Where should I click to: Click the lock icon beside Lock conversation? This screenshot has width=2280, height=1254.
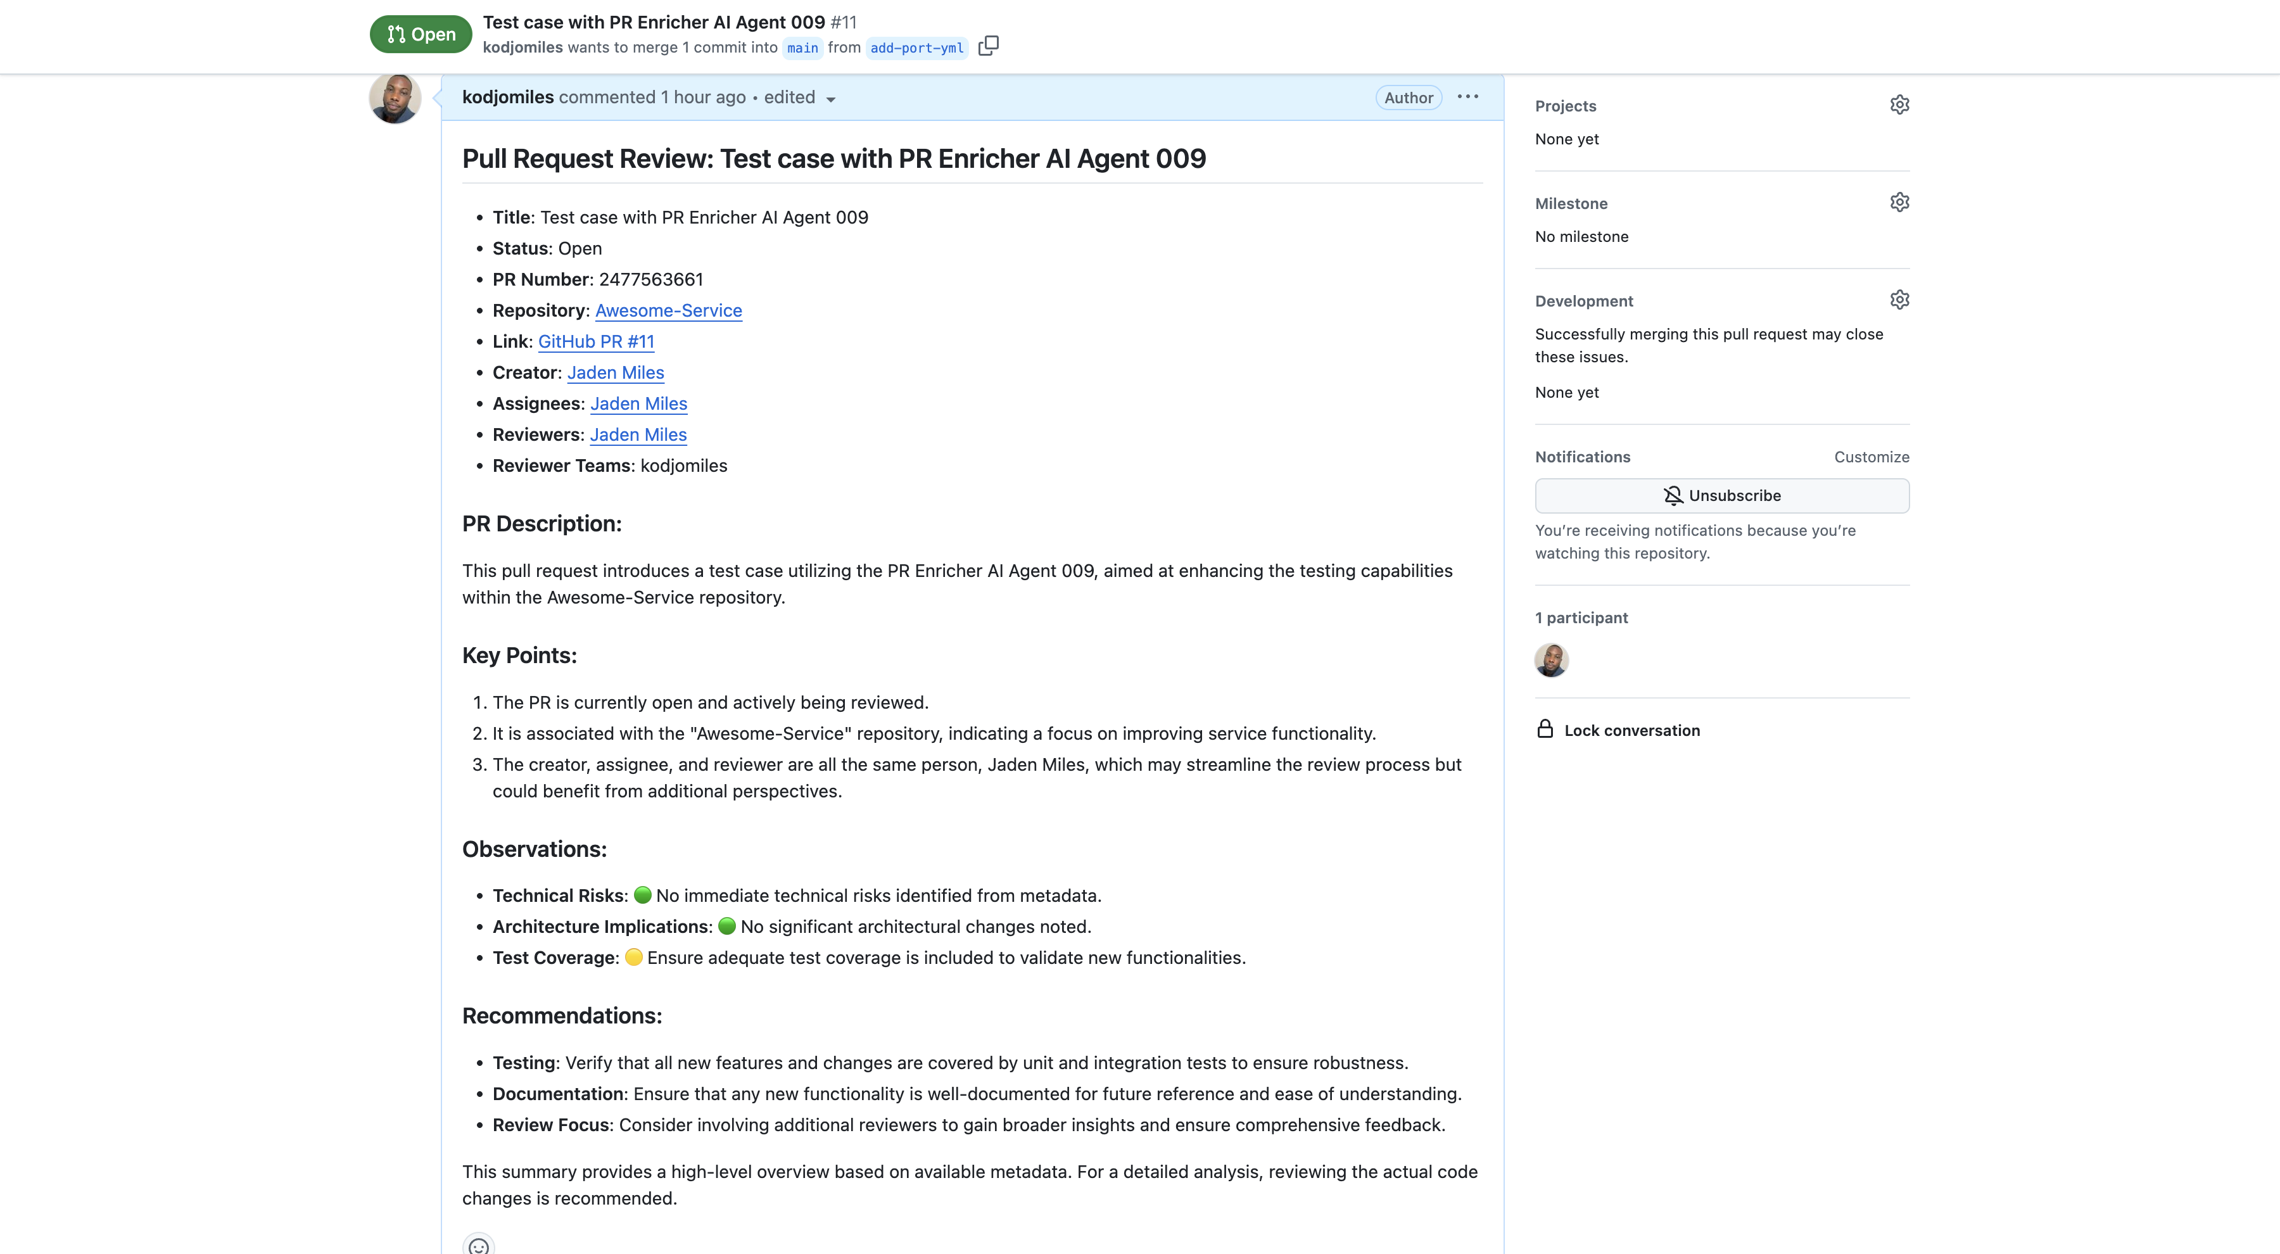(1545, 729)
